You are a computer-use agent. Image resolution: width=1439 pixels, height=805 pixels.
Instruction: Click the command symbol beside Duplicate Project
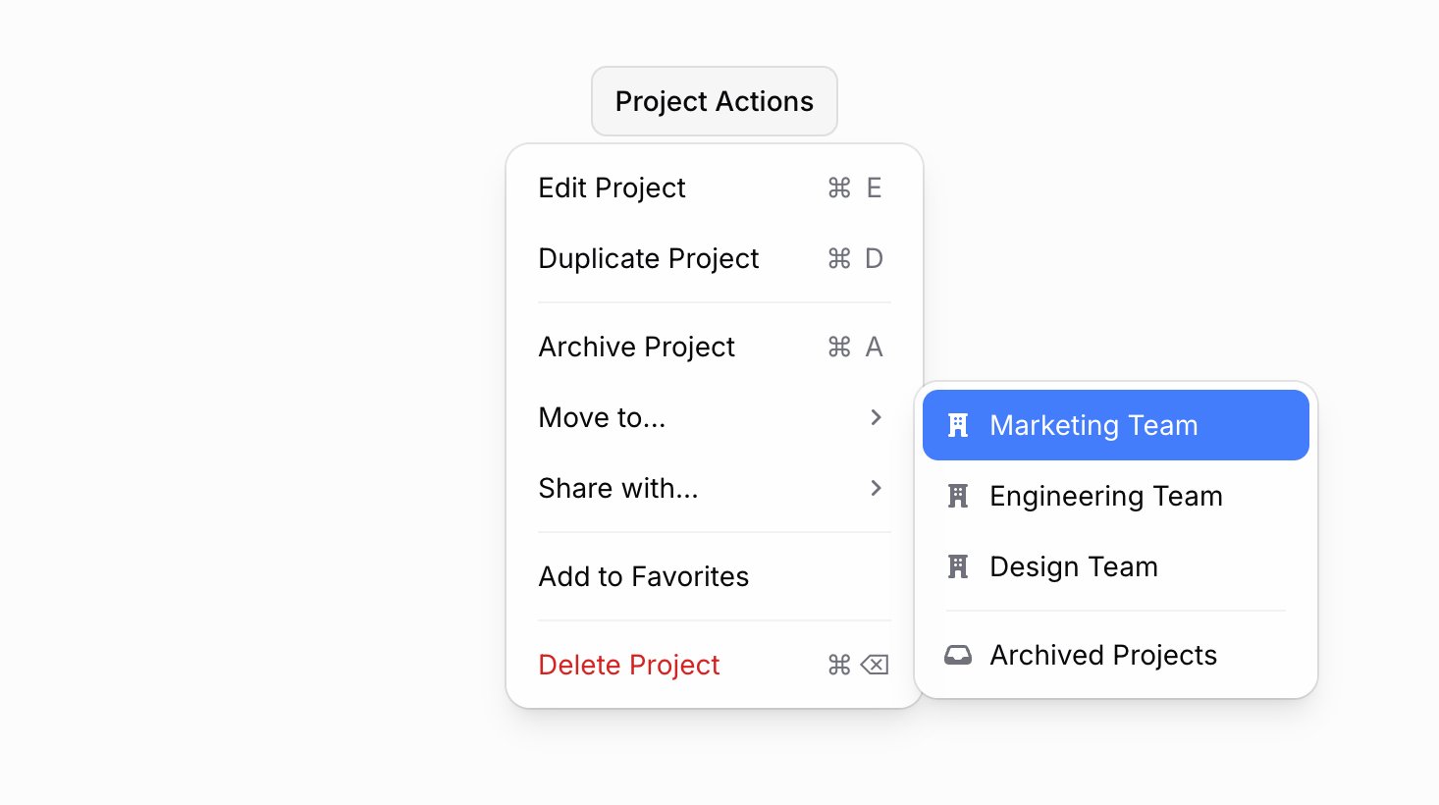pyautogui.click(x=839, y=258)
